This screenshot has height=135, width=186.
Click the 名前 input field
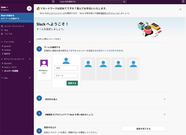coord(66,68)
